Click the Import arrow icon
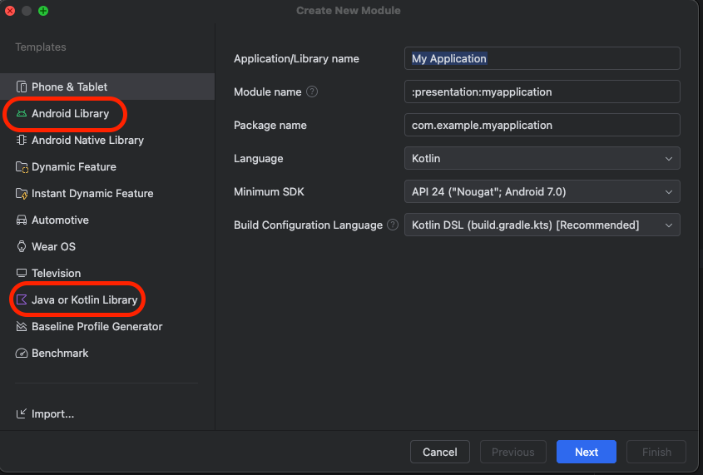The width and height of the screenshot is (703, 475). (22, 413)
